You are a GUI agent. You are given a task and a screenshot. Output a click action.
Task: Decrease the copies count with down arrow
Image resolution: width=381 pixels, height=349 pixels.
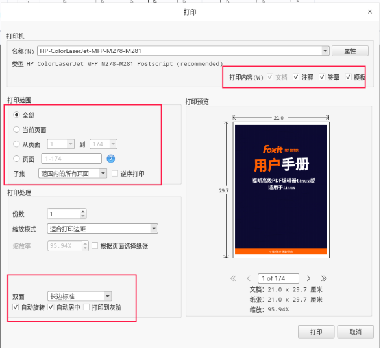click(x=83, y=216)
